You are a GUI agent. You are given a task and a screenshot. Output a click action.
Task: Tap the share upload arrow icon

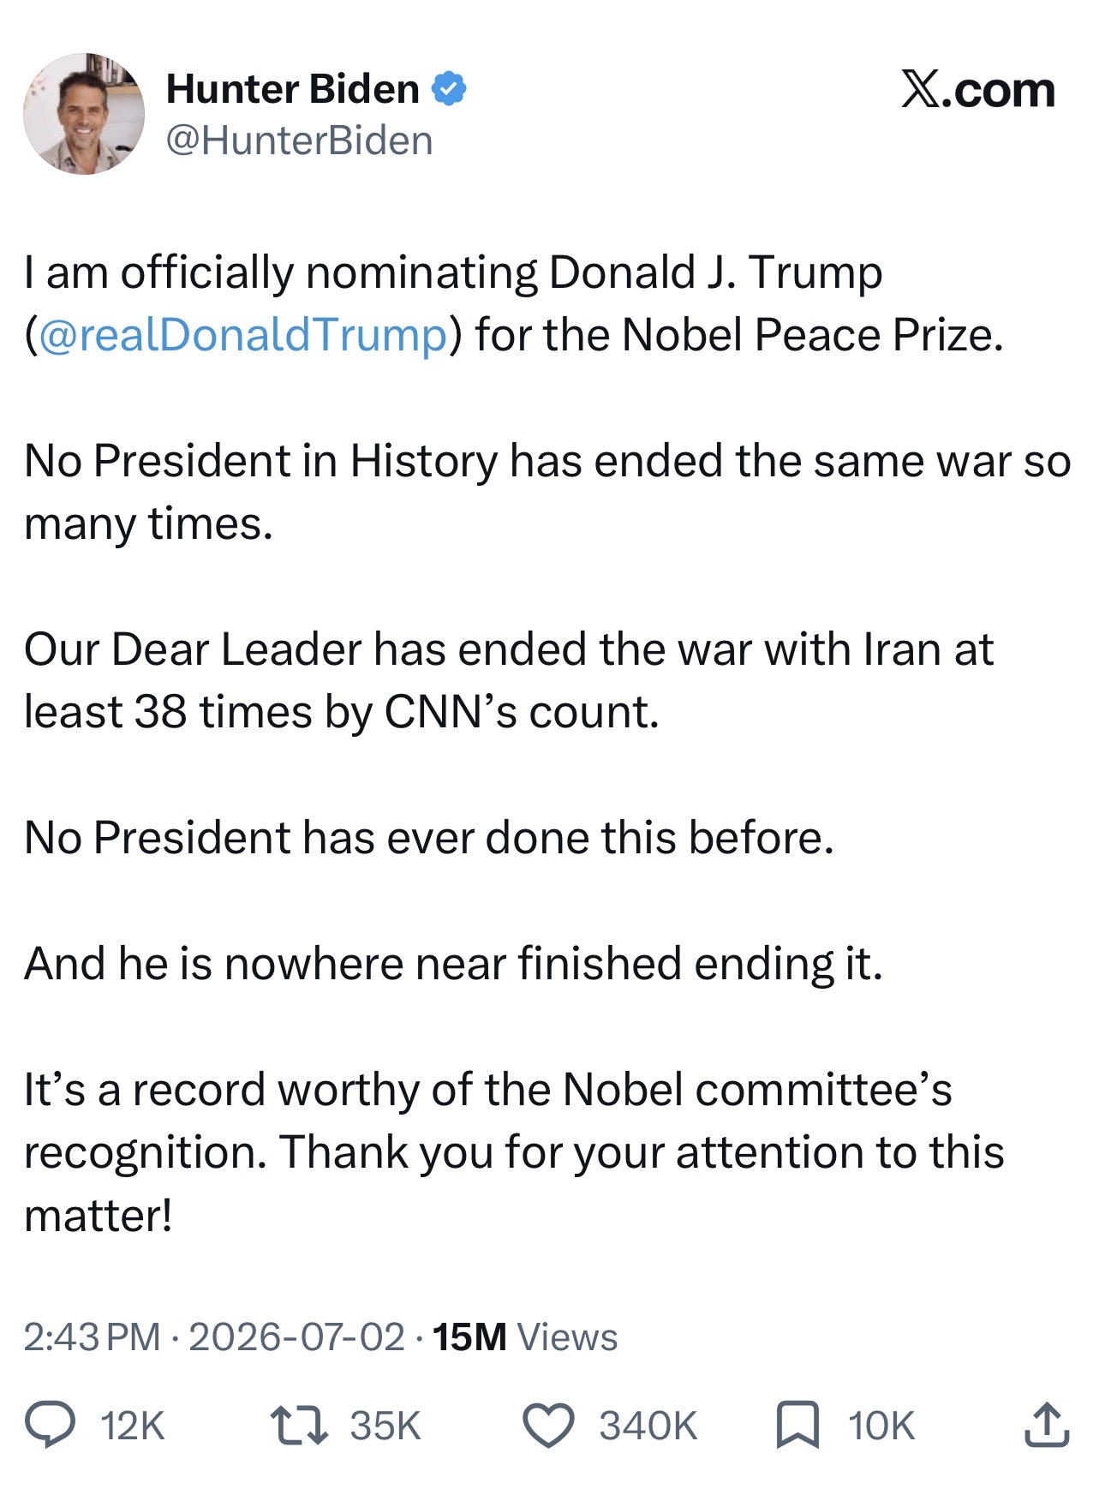click(1047, 1424)
